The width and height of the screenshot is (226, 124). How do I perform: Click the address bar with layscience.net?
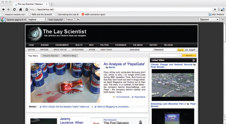pos(121,10)
